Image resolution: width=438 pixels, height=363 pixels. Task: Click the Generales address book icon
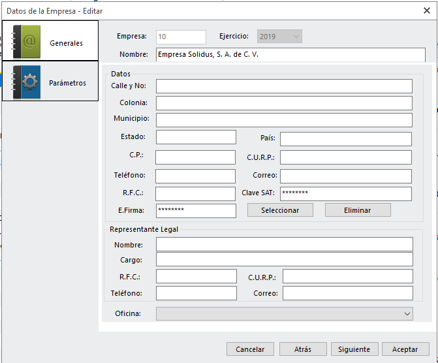pos(27,42)
